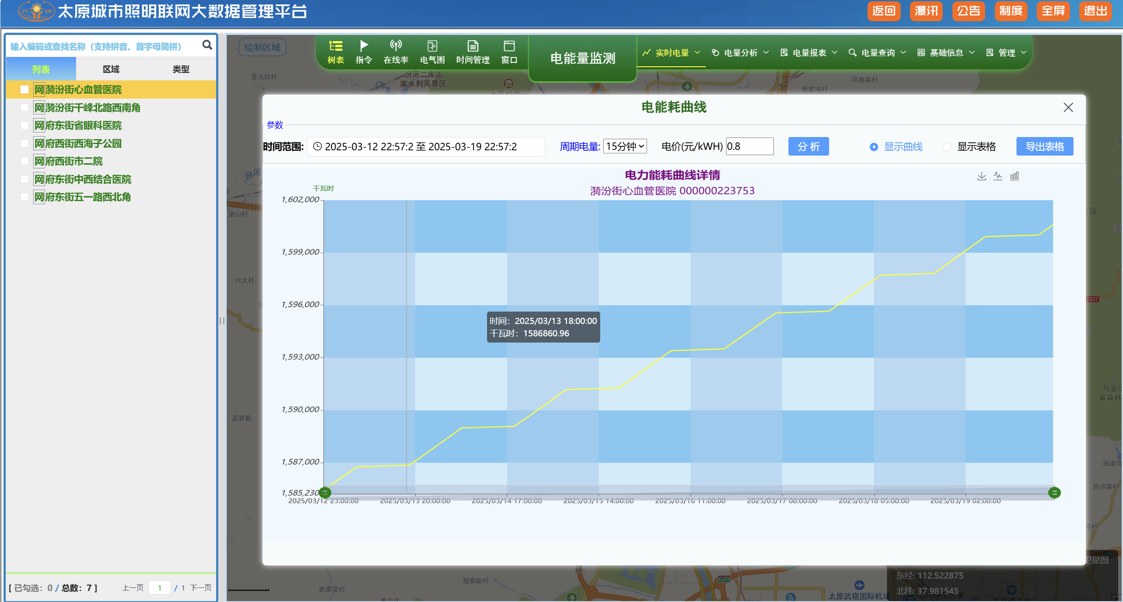Click the left green zoom slider handle

(x=325, y=492)
